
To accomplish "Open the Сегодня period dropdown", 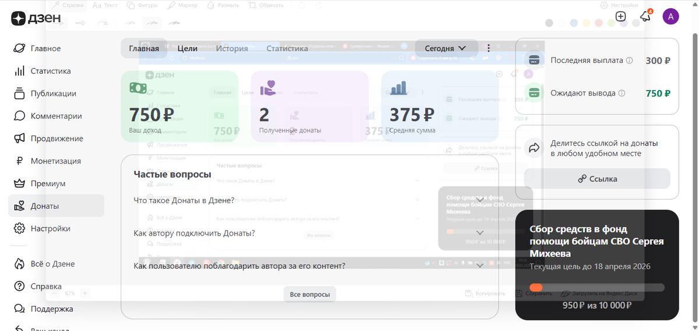I will (446, 48).
